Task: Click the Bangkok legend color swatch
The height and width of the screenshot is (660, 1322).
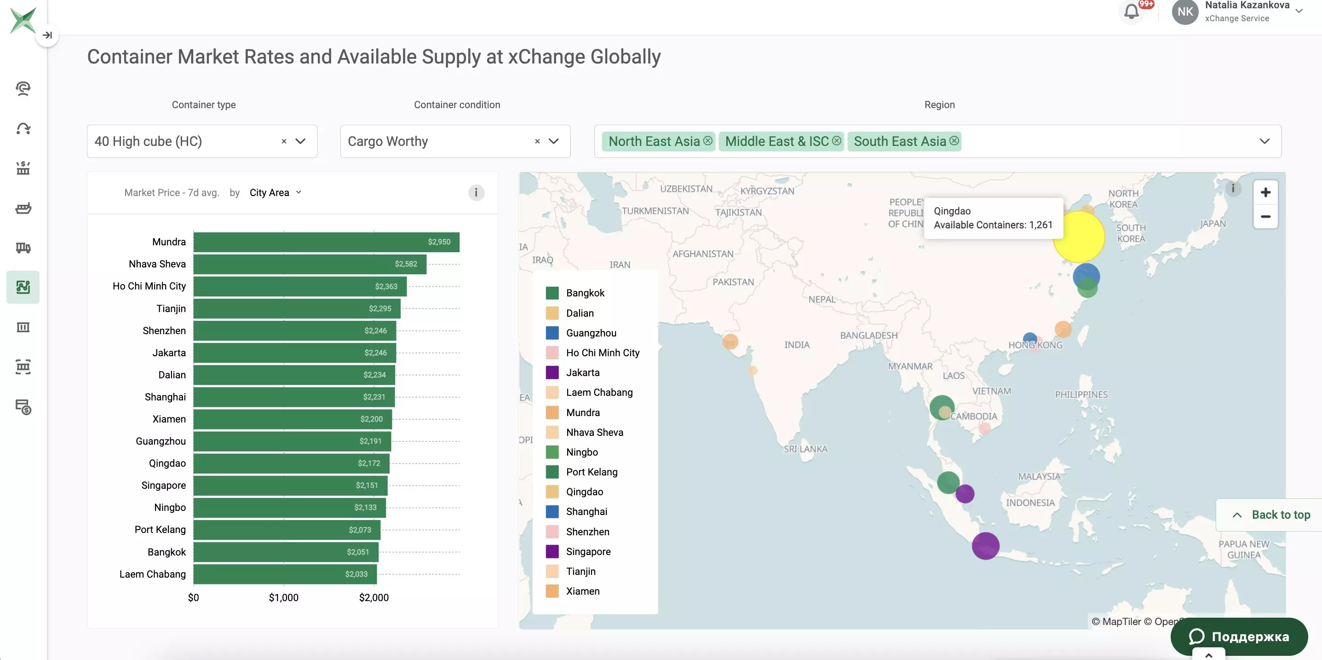Action: point(552,293)
